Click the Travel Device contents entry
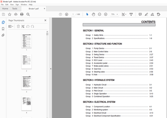Viewport: 167px width, 118px height. coord(99,58)
